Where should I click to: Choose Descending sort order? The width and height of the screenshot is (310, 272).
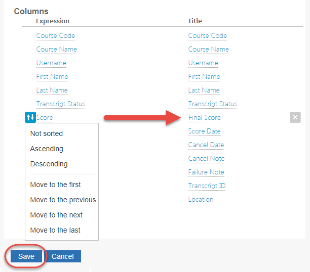(49, 164)
